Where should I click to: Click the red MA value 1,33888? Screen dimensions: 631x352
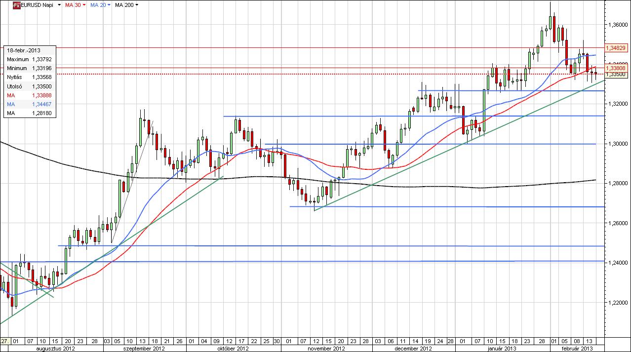pyautogui.click(x=41, y=95)
